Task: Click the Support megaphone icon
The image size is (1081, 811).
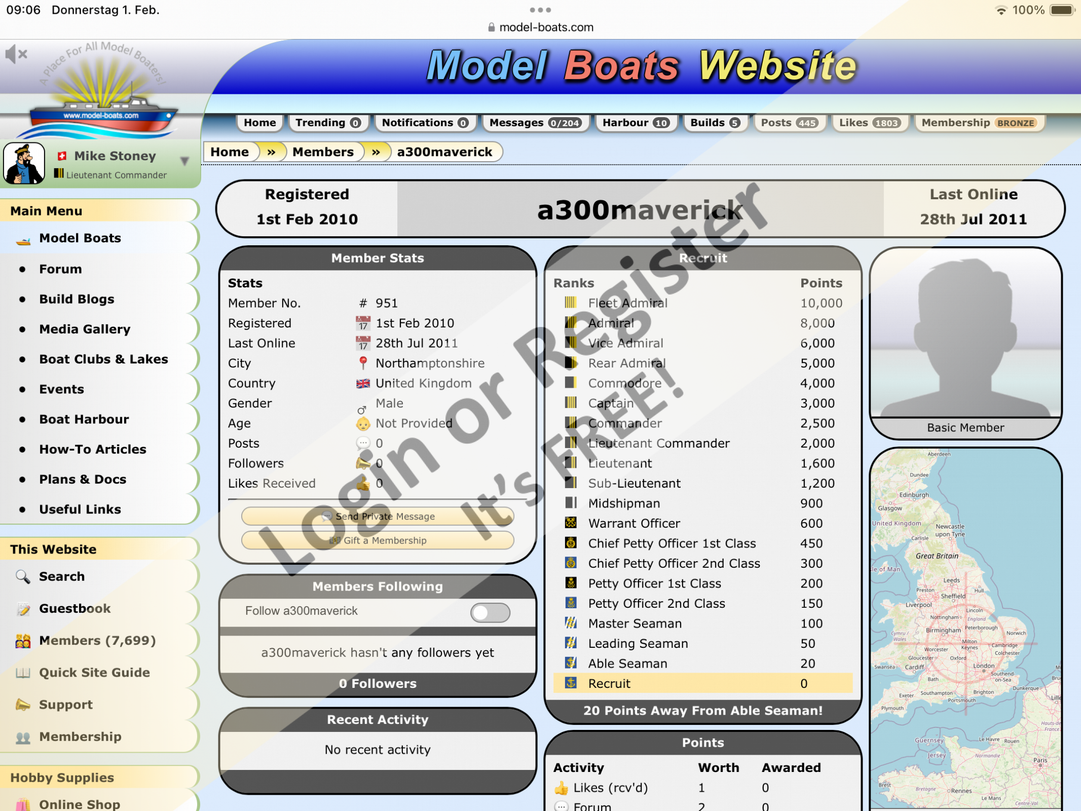Action: (x=23, y=705)
